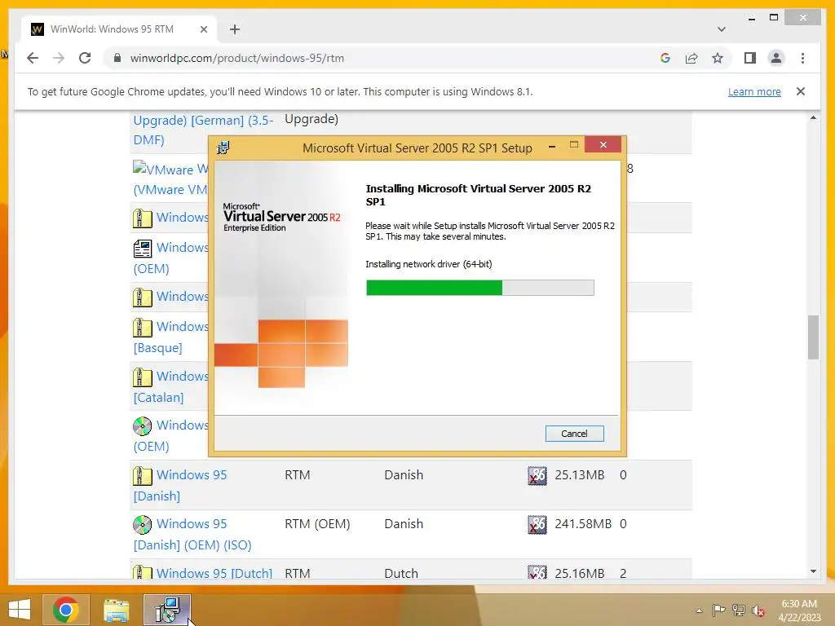
Task: Click the Google icon in address bar
Action: tap(665, 58)
